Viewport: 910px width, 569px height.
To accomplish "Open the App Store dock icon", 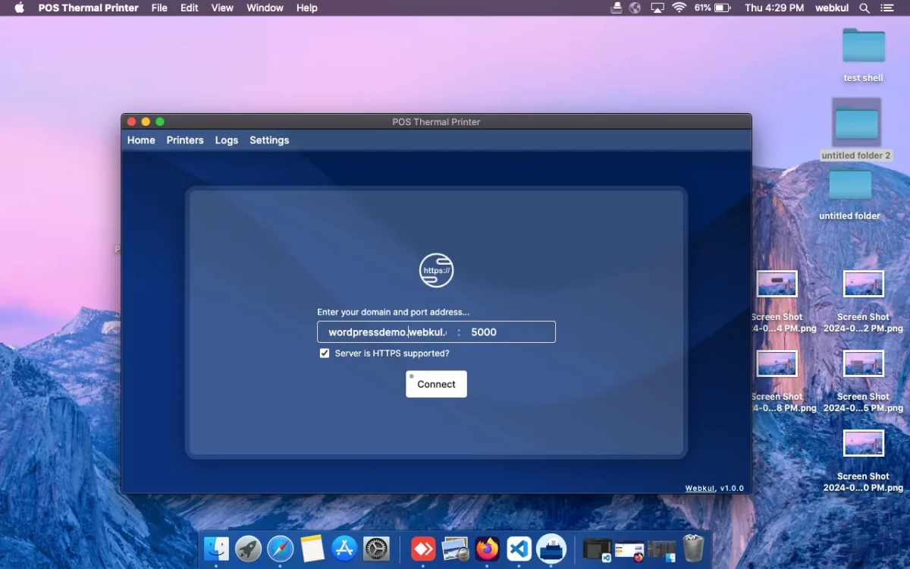I will coord(344,548).
